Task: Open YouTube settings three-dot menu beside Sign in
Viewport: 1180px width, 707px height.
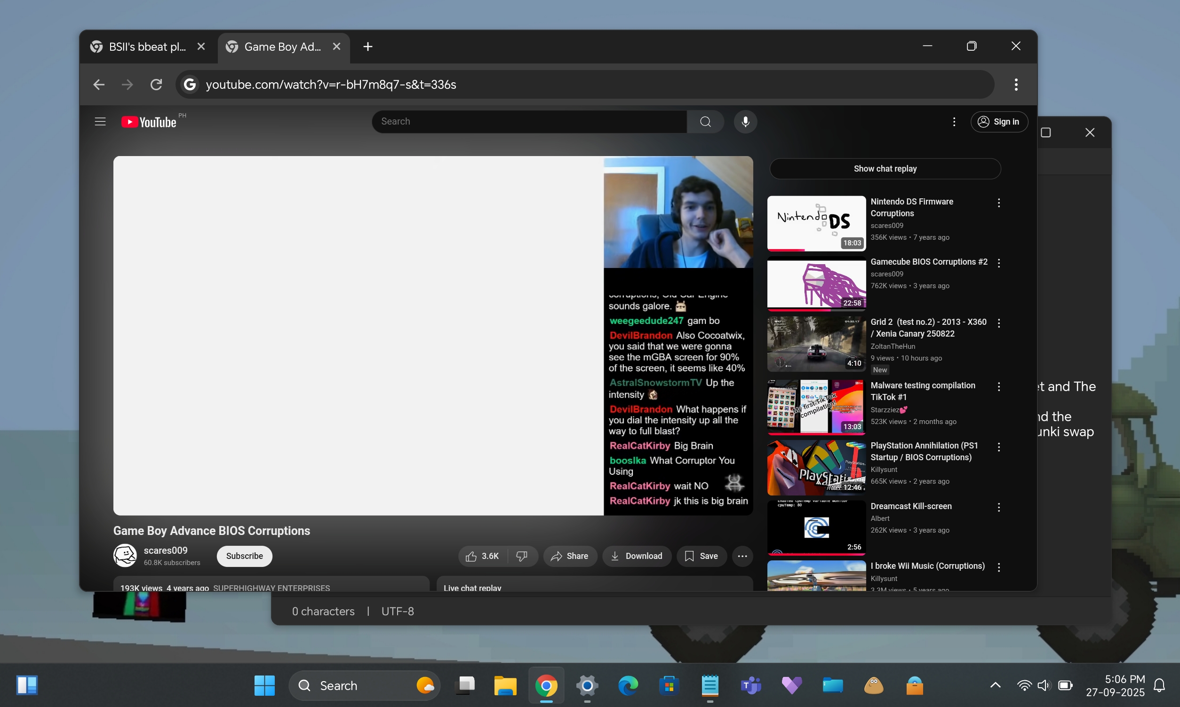Action: (954, 121)
